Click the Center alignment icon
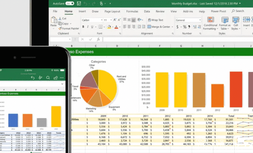253x153 pixels. point(129,27)
